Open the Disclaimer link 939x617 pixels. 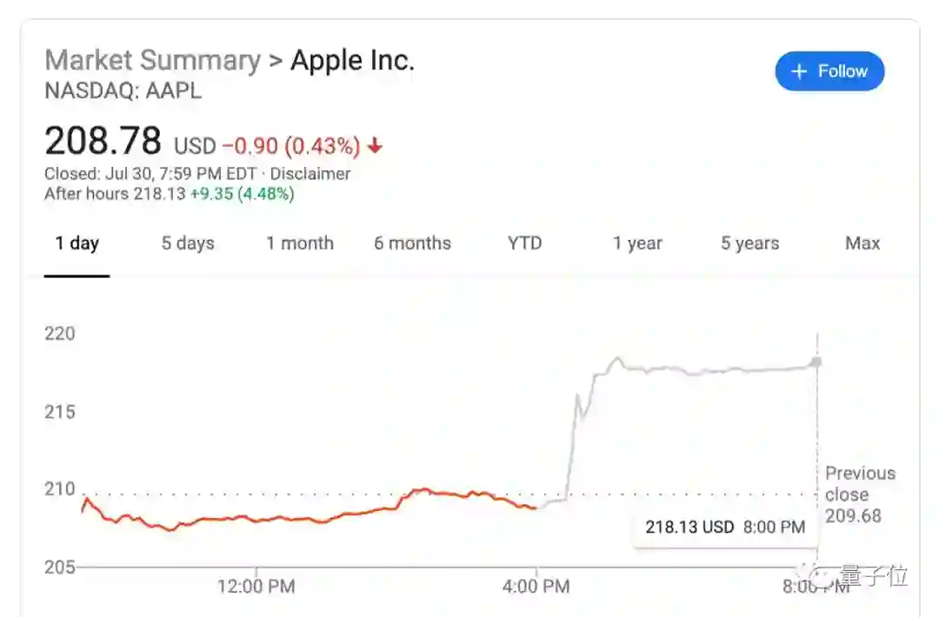pos(310,174)
